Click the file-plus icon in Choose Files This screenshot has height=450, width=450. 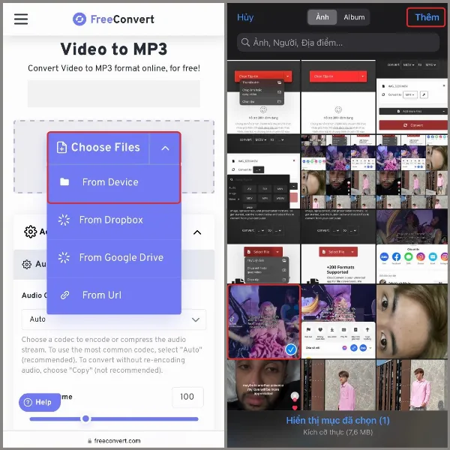[61, 147]
